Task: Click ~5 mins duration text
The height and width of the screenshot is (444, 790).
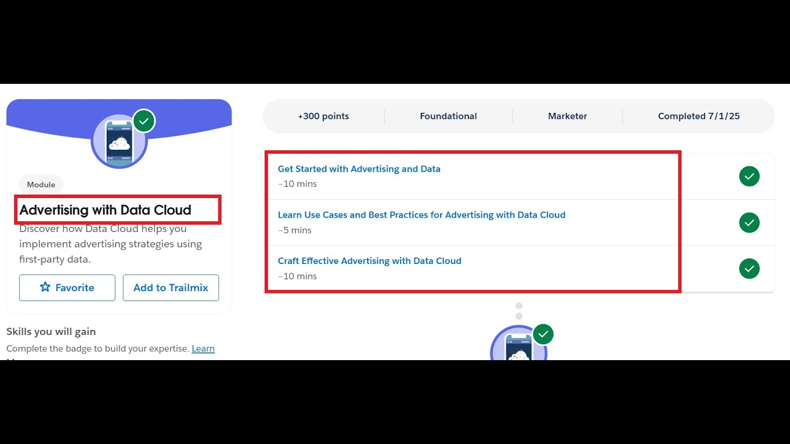Action: [294, 230]
